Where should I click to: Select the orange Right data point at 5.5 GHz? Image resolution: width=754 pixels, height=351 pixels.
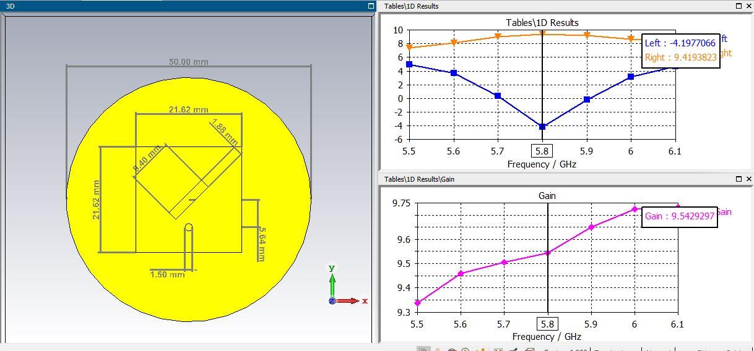tap(409, 48)
